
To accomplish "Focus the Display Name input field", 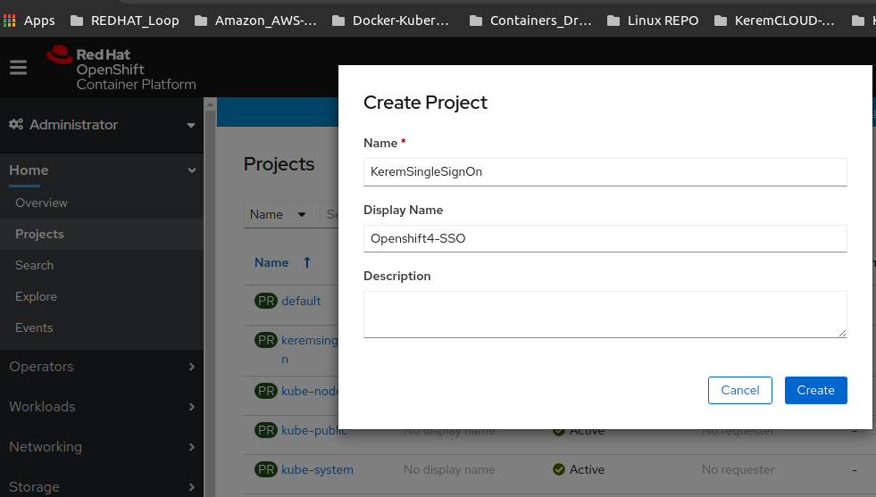I will point(605,238).
